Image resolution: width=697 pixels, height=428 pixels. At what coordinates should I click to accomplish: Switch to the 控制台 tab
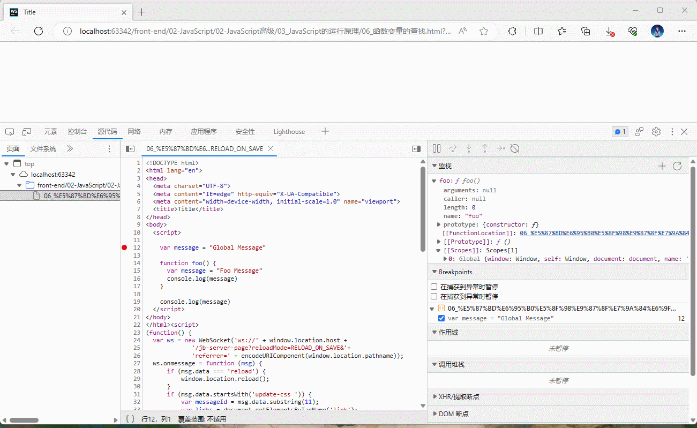click(x=77, y=132)
